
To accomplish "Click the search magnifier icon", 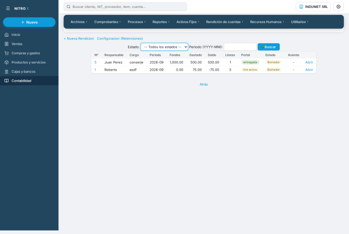I will click(x=69, y=6).
